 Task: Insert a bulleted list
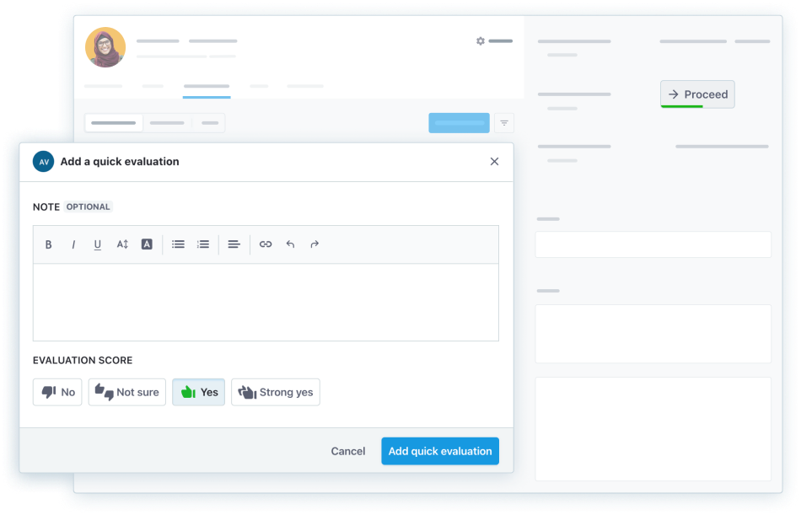click(179, 244)
